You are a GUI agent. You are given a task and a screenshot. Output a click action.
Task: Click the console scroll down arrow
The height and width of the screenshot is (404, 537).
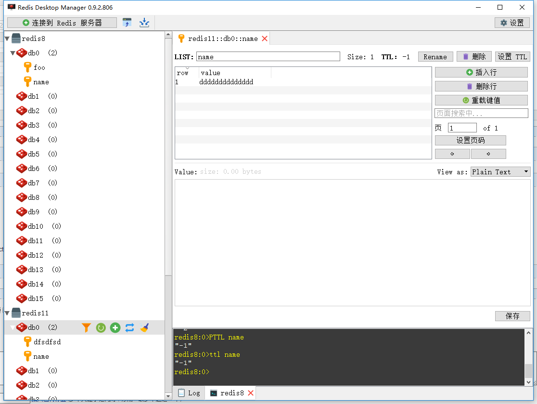528,382
